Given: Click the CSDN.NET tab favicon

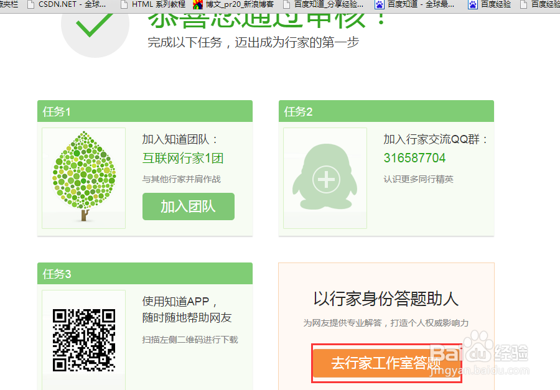Looking at the screenshot, I should point(30,4).
